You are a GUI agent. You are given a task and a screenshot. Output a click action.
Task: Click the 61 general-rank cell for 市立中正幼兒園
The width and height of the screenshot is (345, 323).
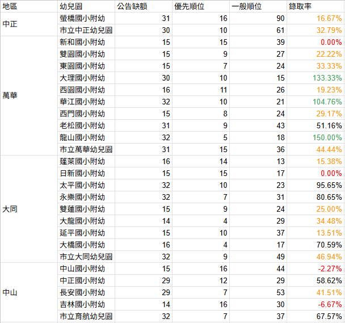[258, 30]
